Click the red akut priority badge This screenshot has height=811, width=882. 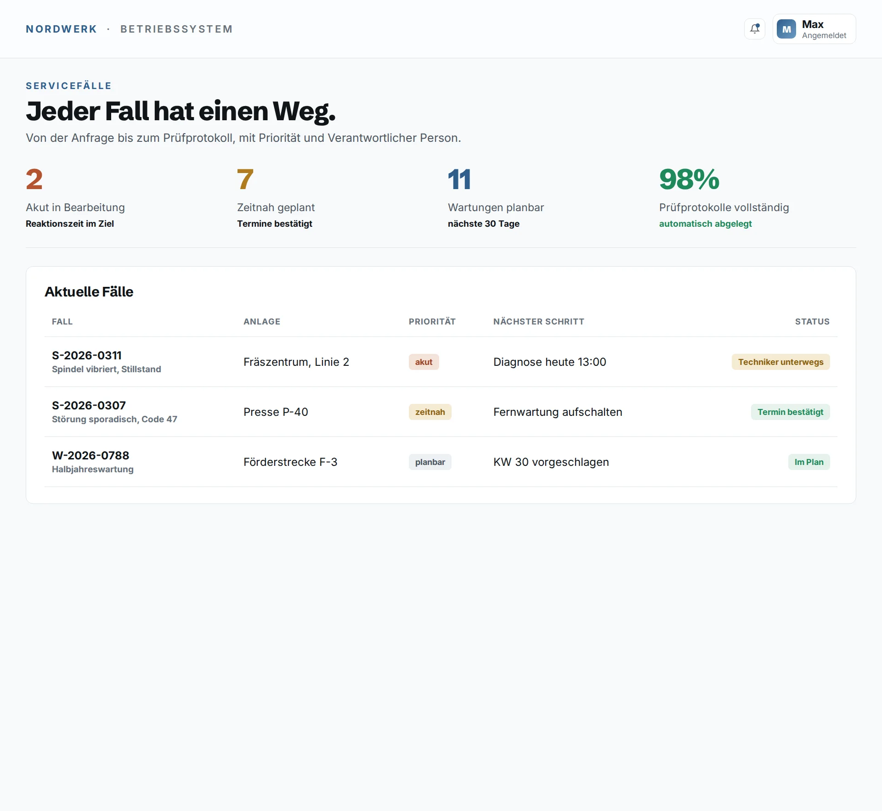(424, 362)
